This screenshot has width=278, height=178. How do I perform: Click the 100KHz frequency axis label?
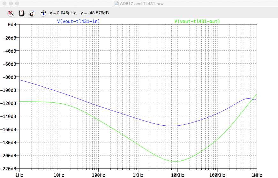point(217,175)
